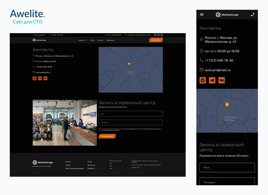
Task: Click the phone number in desktop contacts list
Action: click(x=44, y=67)
